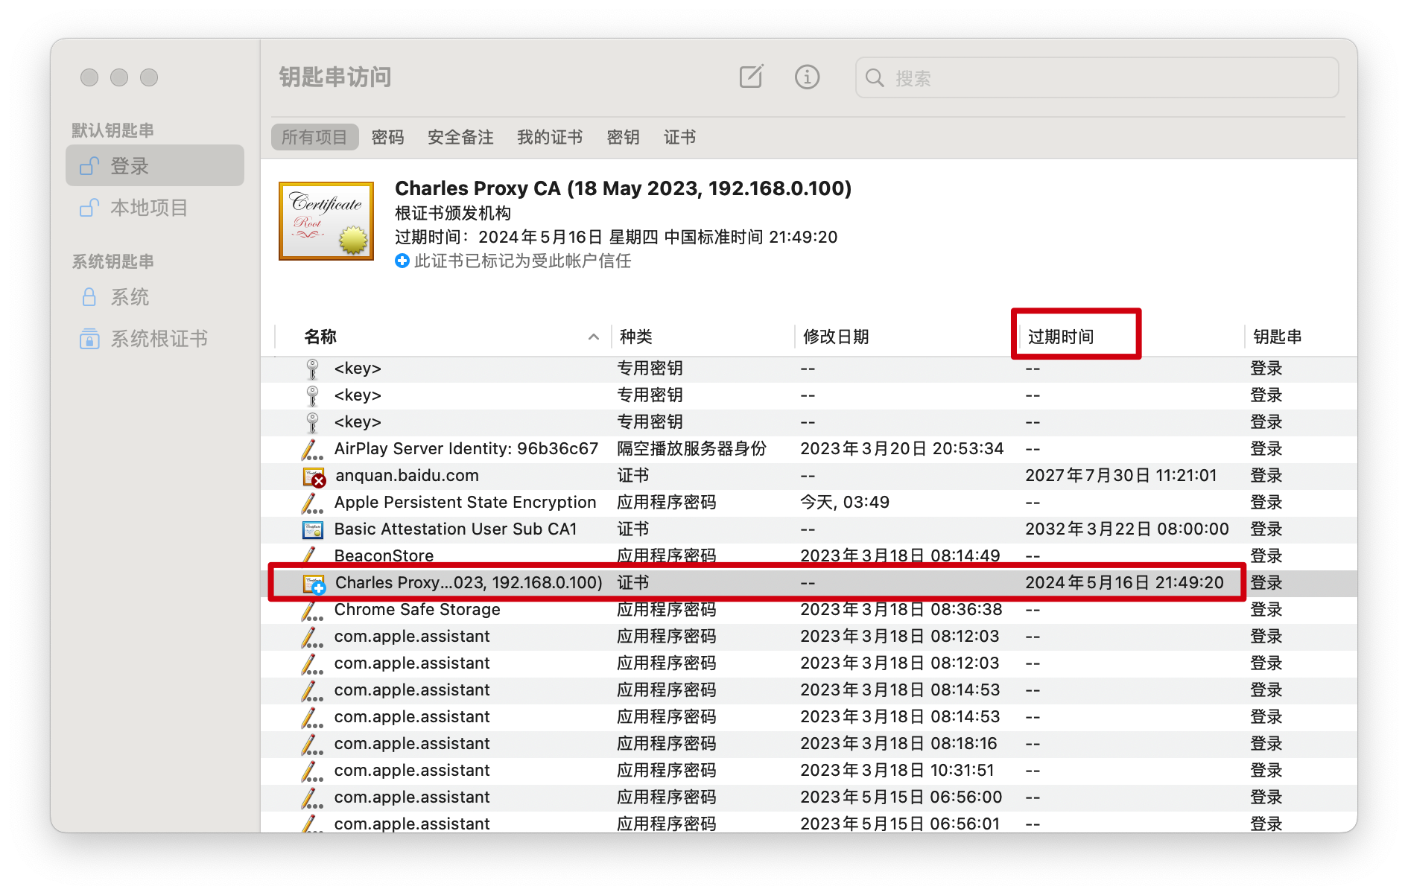
Task: Click pencil icon beside Apple Persistent State Encryption
Action: [x=312, y=503]
